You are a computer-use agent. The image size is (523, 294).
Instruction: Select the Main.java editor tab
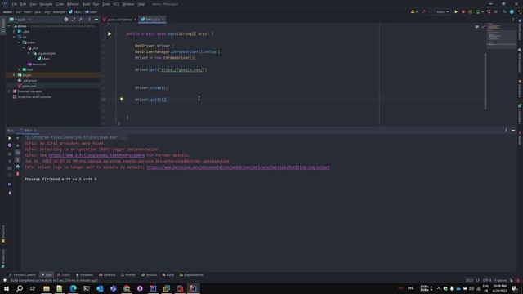coord(153,20)
